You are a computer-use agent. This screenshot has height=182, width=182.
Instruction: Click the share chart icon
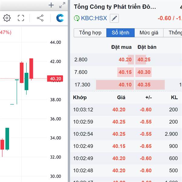coord(40,18)
